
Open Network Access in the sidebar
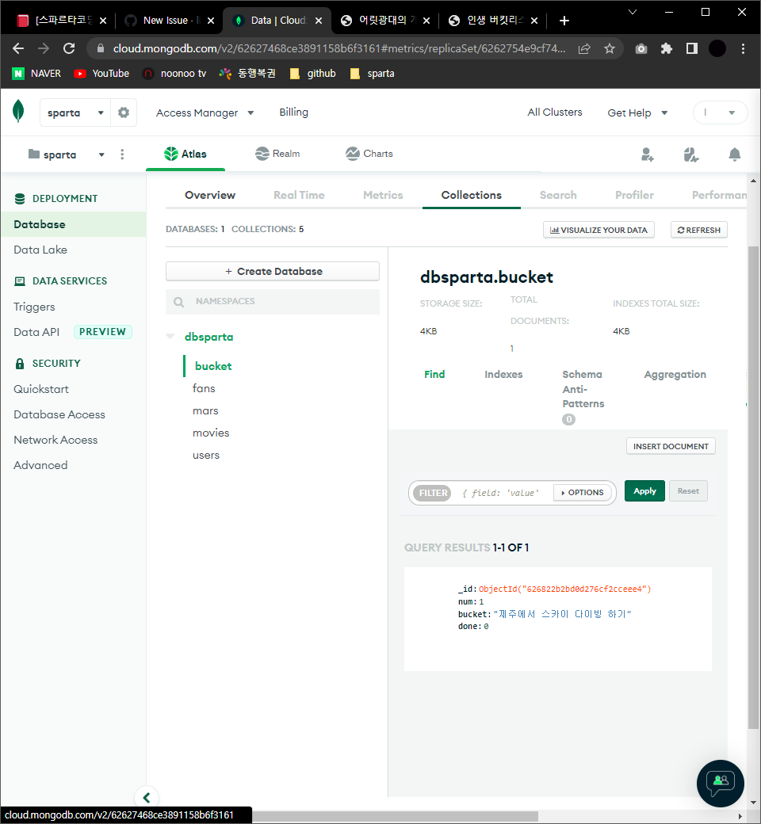click(x=55, y=440)
